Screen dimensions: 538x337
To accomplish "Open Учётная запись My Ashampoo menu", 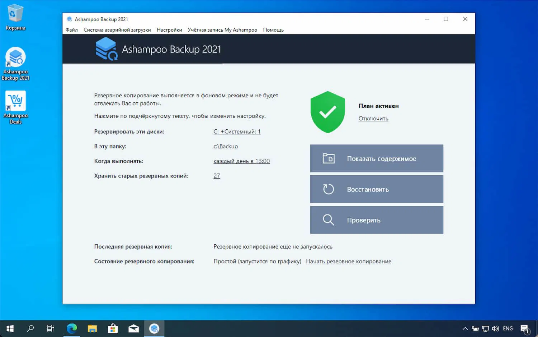I will [222, 30].
